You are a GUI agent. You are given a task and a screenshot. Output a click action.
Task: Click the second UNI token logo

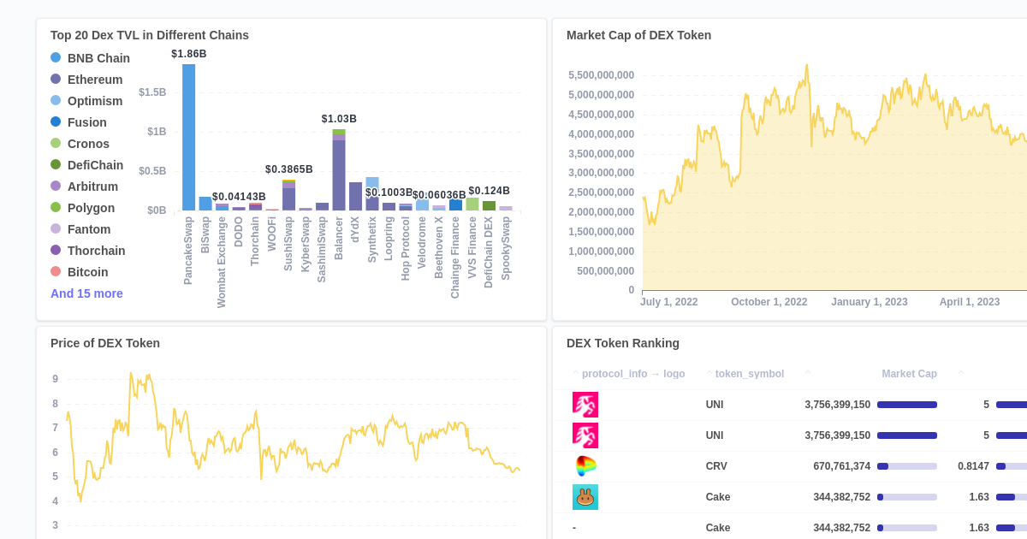coord(585,435)
